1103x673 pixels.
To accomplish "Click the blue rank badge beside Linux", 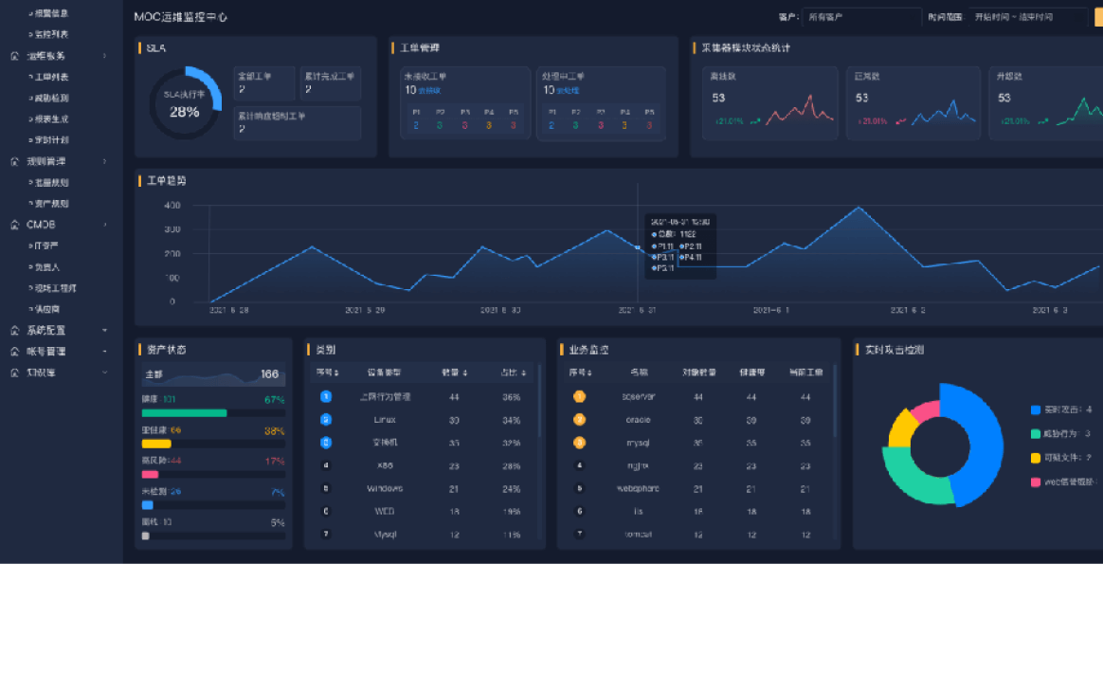I will click(326, 420).
